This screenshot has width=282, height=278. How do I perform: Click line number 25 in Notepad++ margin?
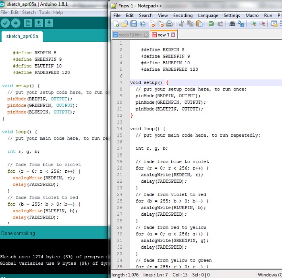pyautogui.click(x=120, y=201)
